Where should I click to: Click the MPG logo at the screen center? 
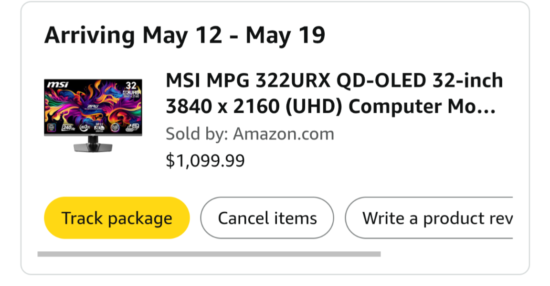[93, 106]
